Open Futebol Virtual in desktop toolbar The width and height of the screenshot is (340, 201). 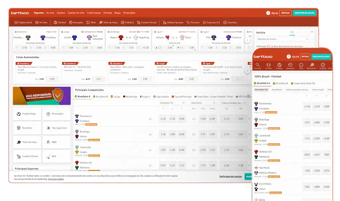point(146,22)
